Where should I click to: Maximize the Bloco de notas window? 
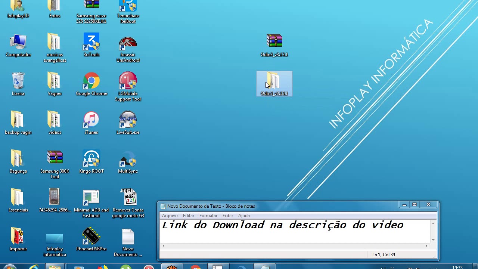[414, 205]
